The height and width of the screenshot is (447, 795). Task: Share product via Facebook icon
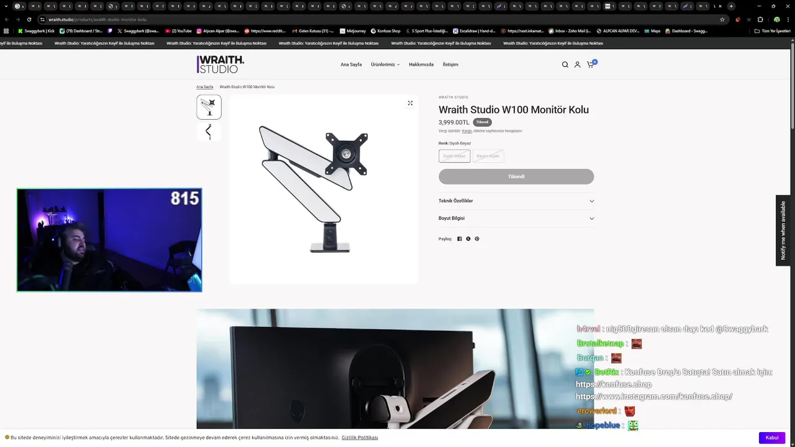(460, 238)
